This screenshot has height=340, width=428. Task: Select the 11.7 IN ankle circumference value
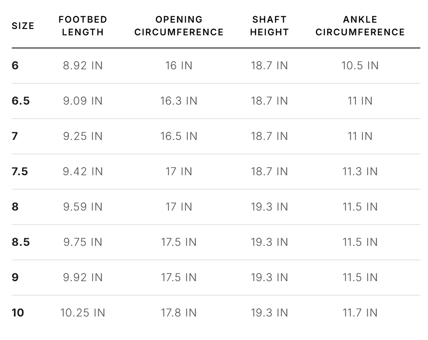coord(360,313)
